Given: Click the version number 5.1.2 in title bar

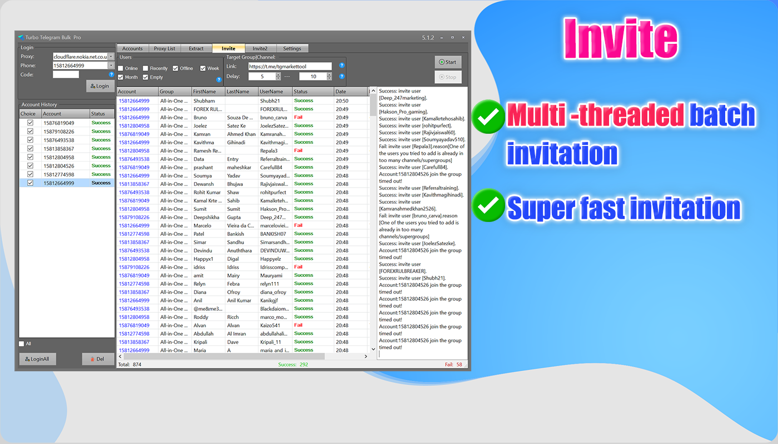Looking at the screenshot, I should [x=428, y=37].
